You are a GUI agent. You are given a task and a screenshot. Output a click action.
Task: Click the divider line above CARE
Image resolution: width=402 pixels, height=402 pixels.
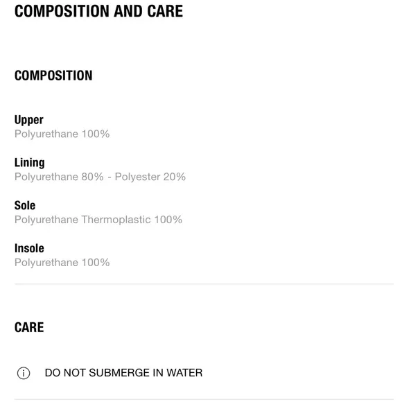point(204,284)
